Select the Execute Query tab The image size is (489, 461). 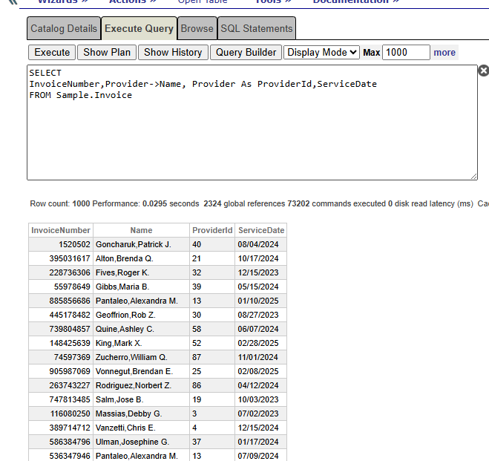(x=139, y=29)
